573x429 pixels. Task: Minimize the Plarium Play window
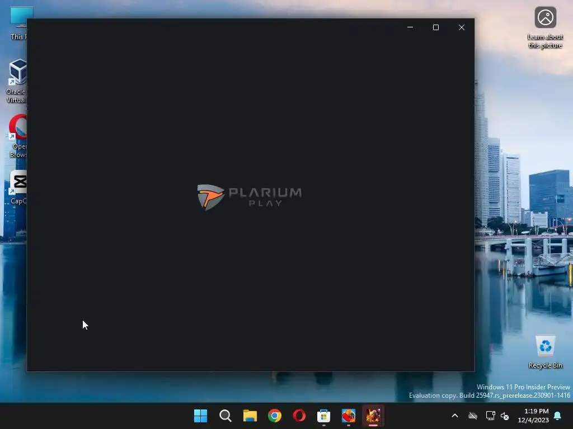click(x=410, y=27)
